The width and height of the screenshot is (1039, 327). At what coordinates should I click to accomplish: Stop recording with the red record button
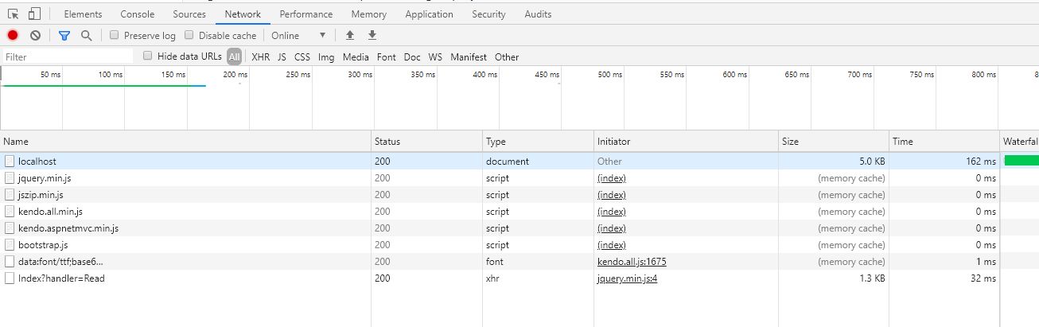coord(13,36)
